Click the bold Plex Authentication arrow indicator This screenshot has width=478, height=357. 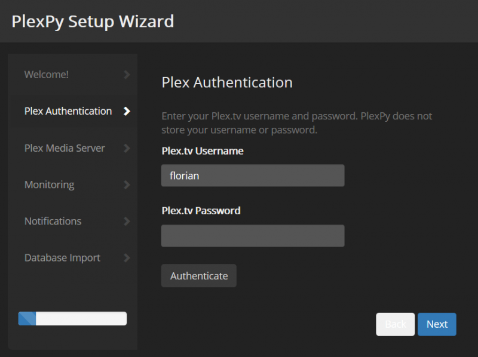point(126,111)
